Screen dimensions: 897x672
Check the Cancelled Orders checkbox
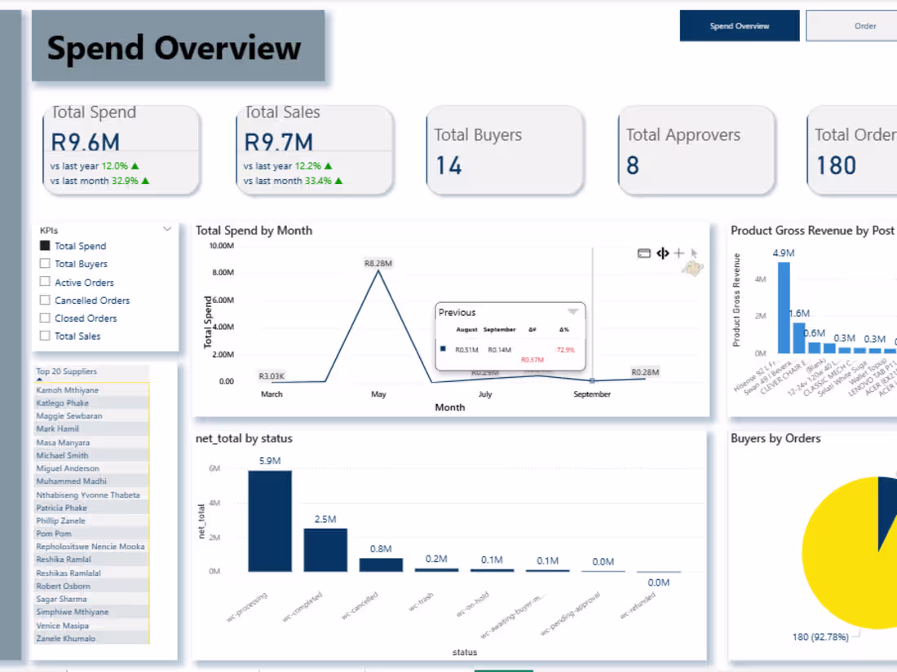(x=44, y=300)
